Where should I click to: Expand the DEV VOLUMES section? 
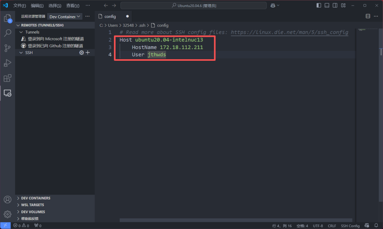click(33, 212)
